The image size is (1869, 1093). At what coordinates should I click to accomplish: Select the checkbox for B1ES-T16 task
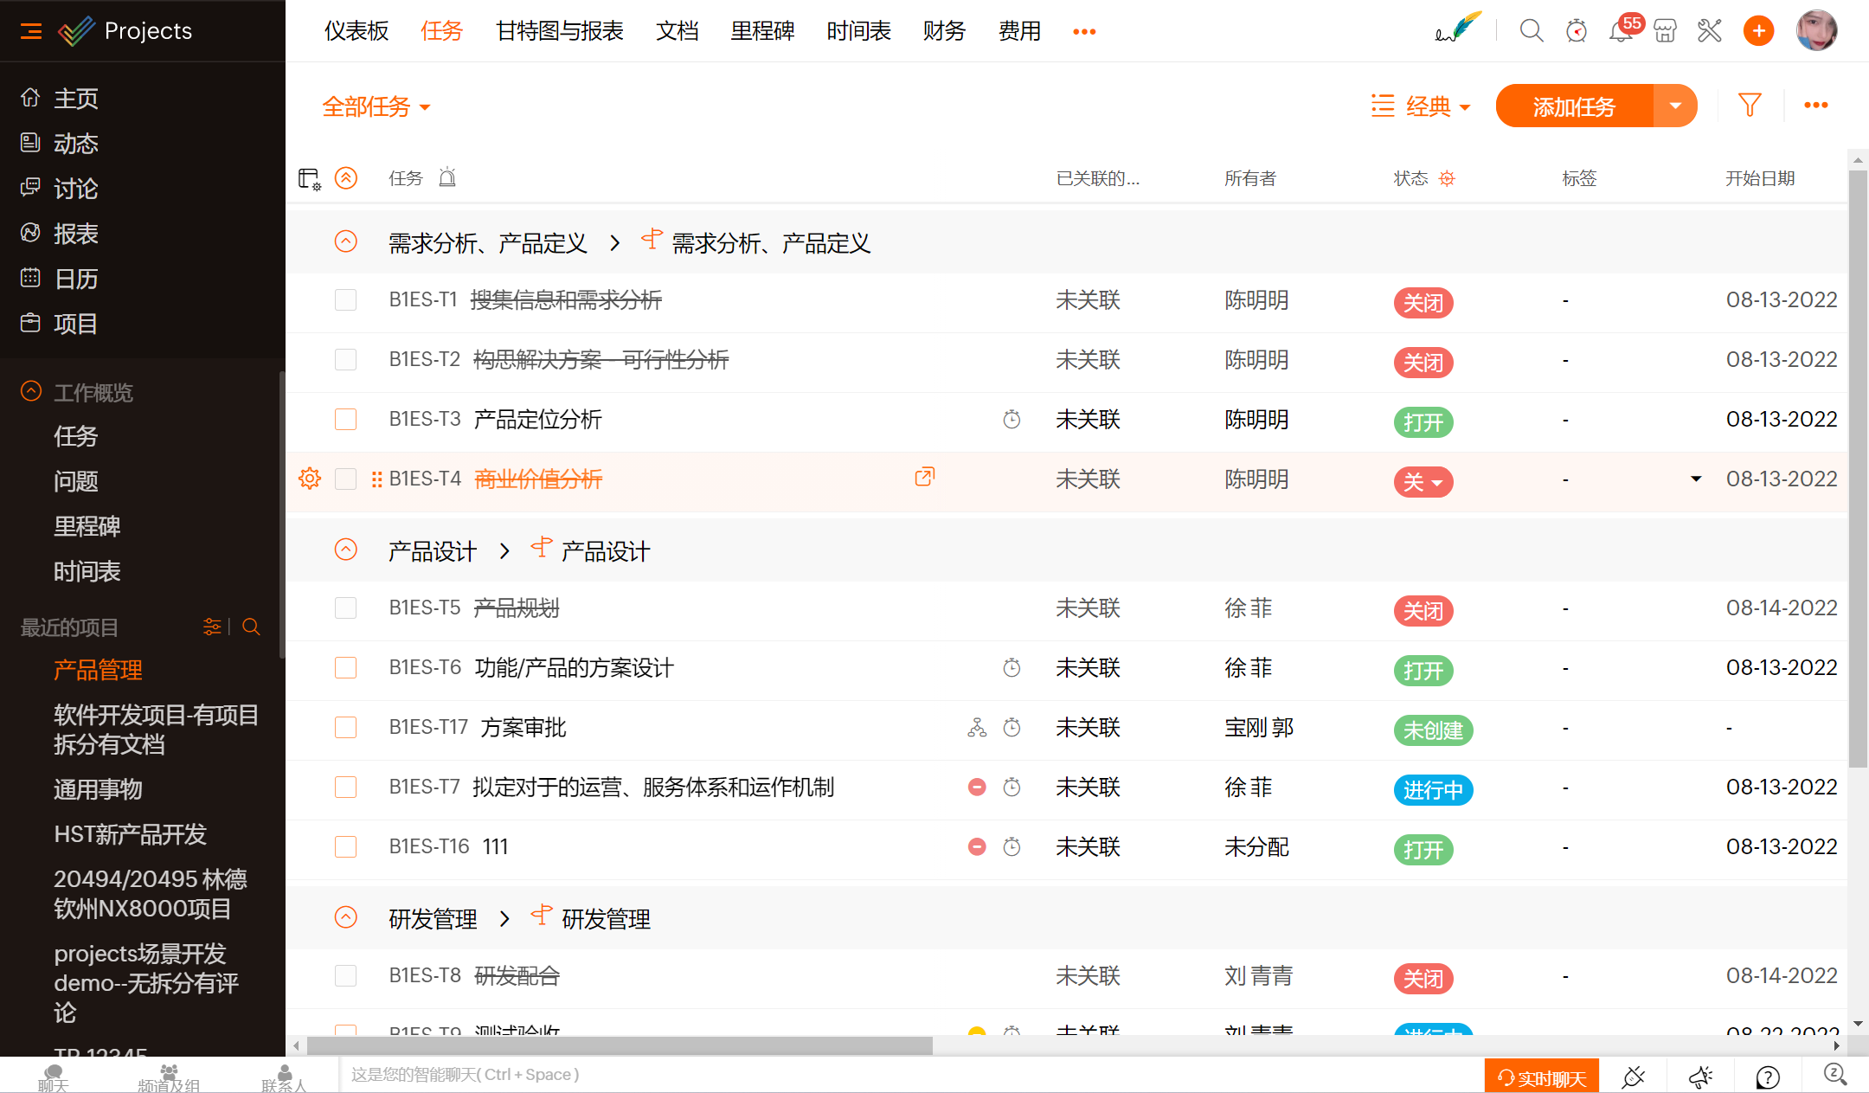coord(345,847)
